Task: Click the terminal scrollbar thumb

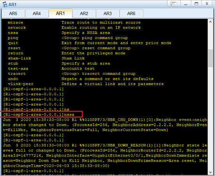Action: 210,58
